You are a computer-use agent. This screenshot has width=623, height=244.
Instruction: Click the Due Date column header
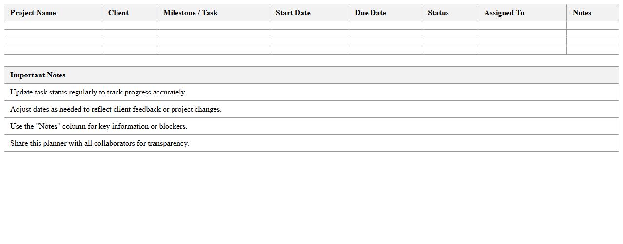(370, 13)
